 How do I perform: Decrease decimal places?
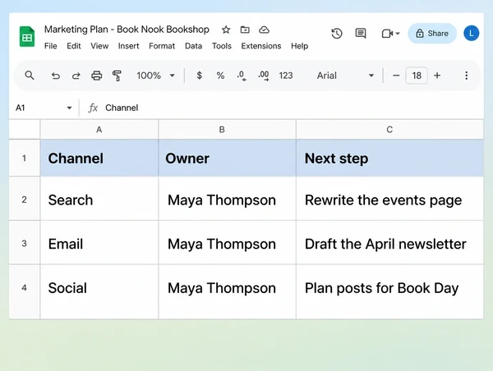[242, 76]
